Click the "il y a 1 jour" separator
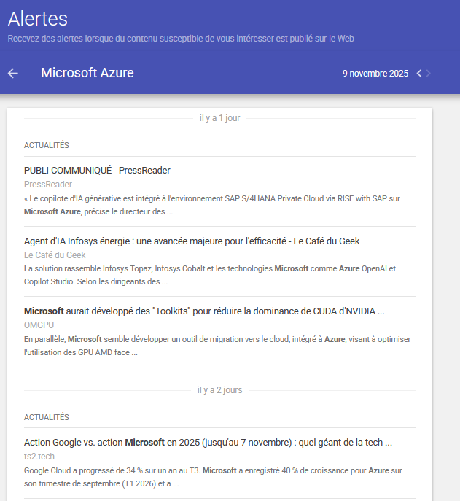Image resolution: width=460 pixels, height=501 pixels. tap(219, 118)
